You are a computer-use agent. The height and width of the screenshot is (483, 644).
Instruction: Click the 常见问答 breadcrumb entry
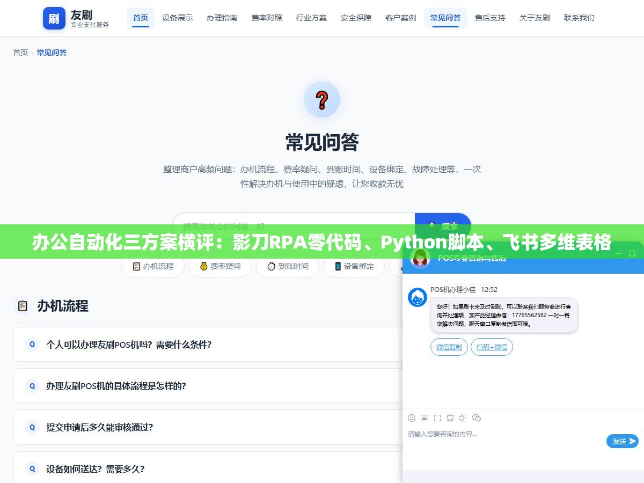click(52, 53)
